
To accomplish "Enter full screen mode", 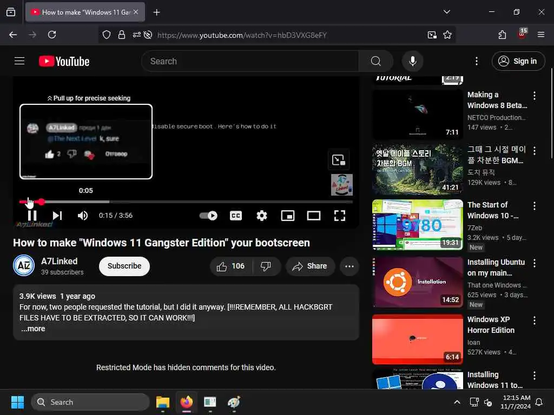I will [x=340, y=216].
